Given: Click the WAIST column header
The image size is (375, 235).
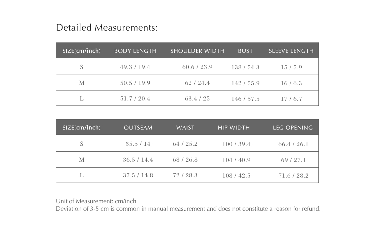Looking at the screenshot, I should coord(185,128).
